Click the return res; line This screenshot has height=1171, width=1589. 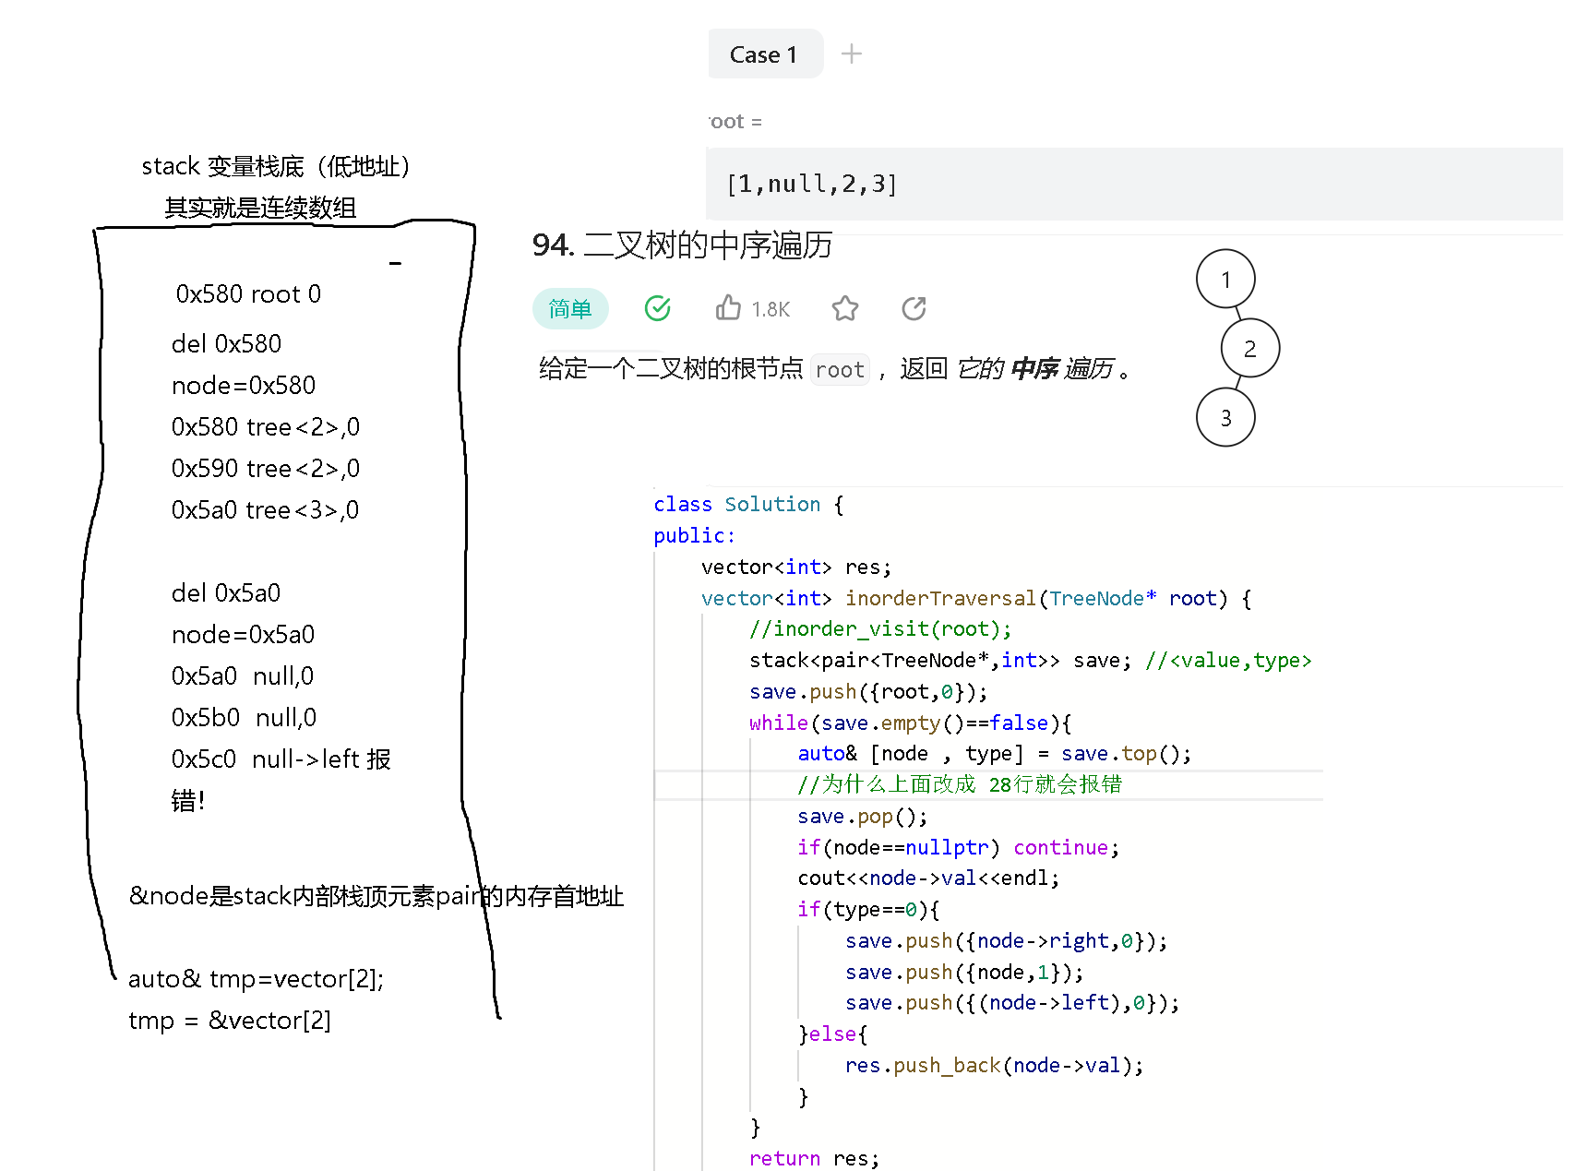(815, 1158)
